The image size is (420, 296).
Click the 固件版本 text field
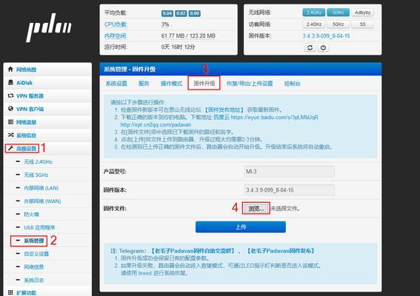290,190
